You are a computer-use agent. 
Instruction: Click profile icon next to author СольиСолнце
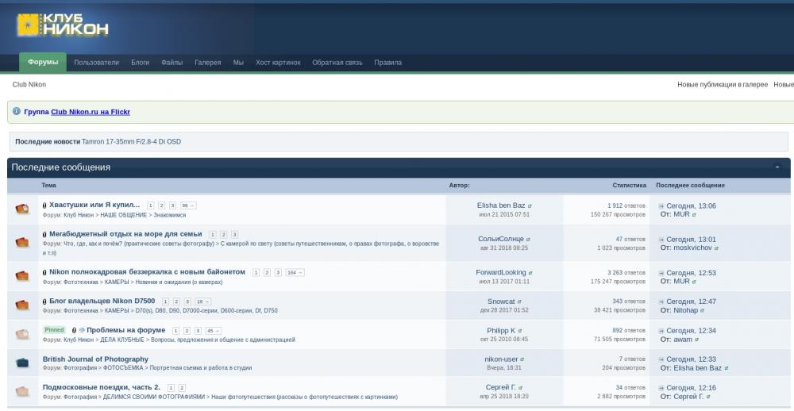click(x=528, y=240)
